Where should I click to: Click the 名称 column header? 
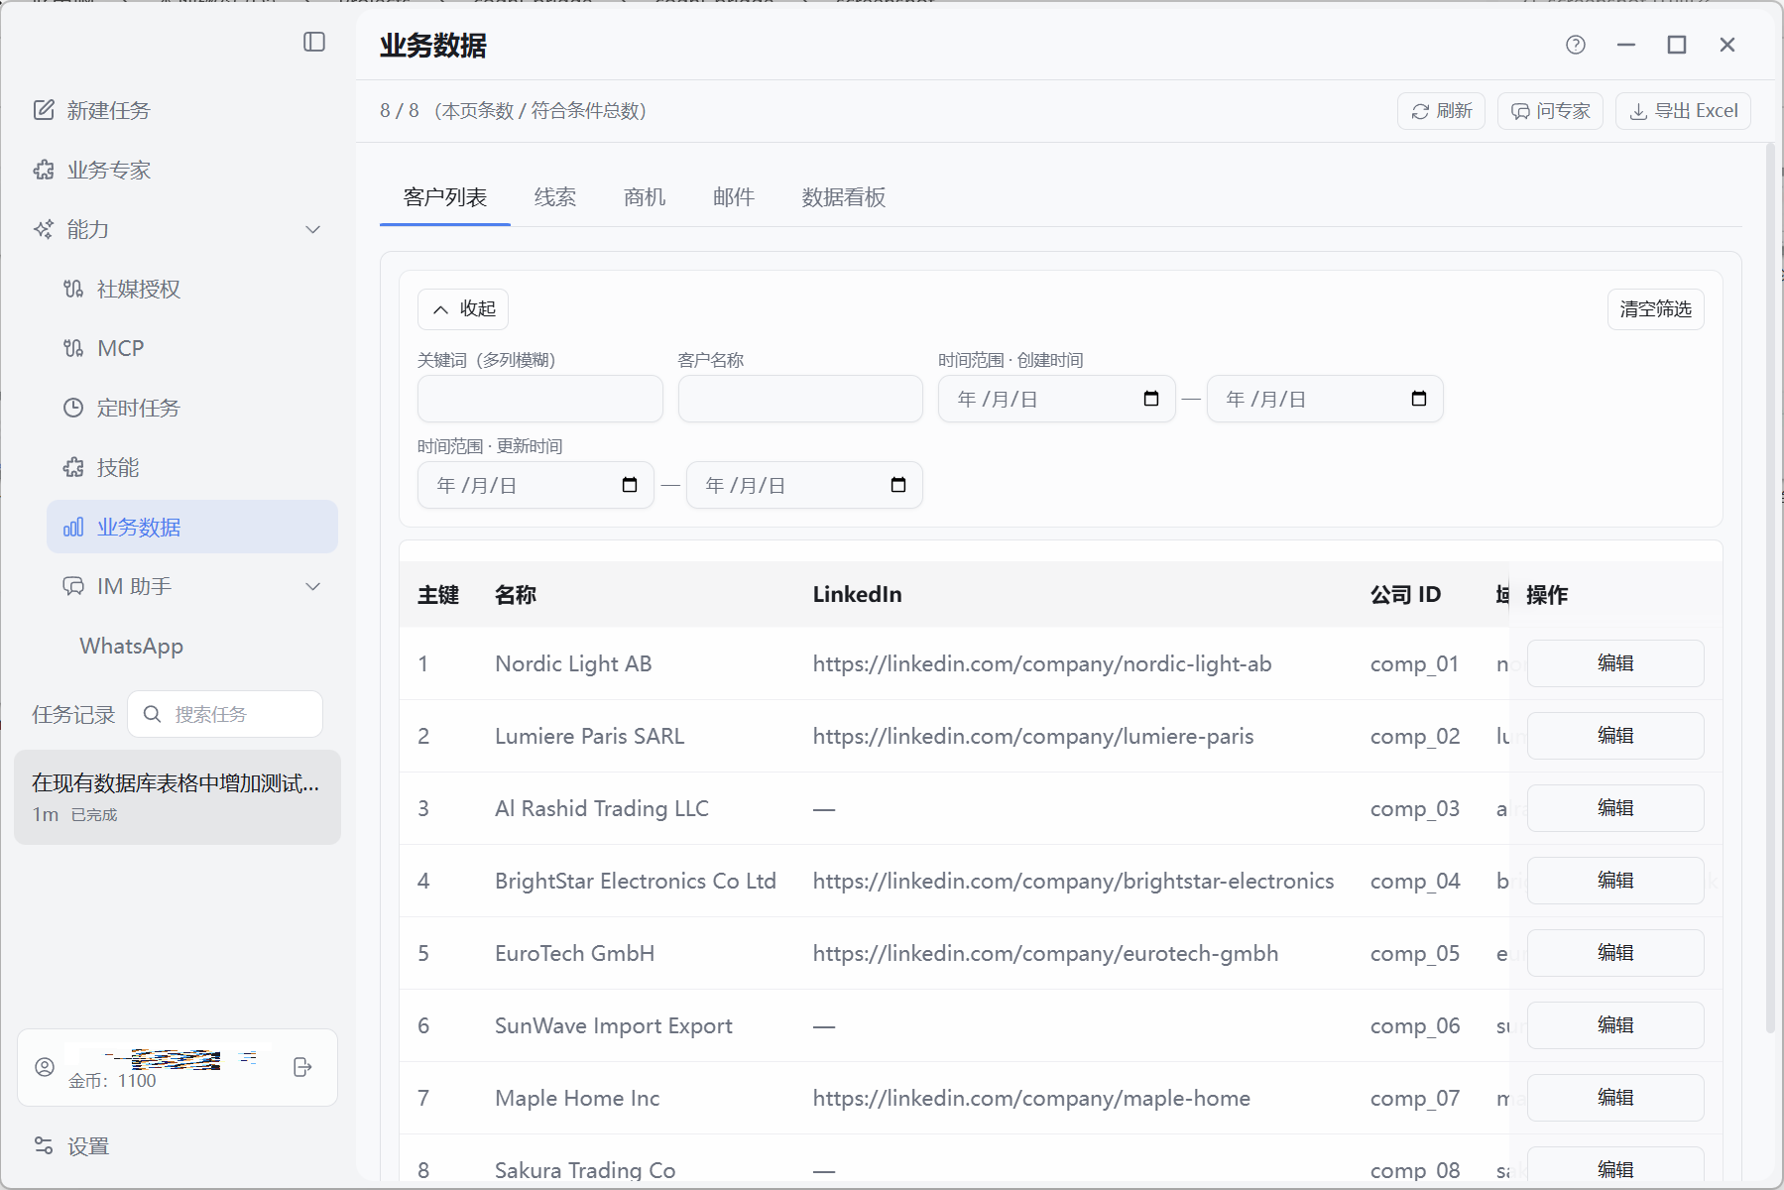point(516,594)
